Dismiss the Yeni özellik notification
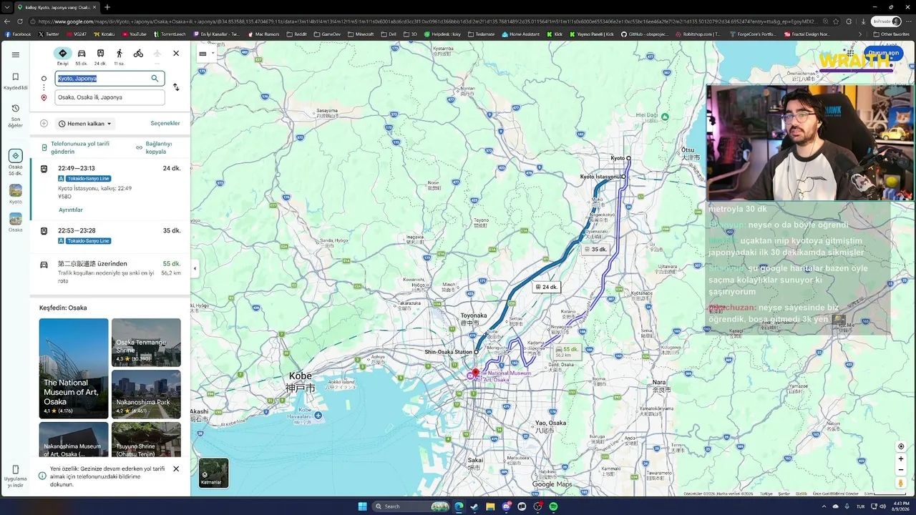Viewport: 916px width, 515px height. [176, 469]
